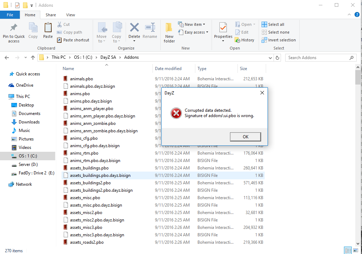Click the Edit ribbon command
This screenshot has height=254, width=362.
click(242, 32)
